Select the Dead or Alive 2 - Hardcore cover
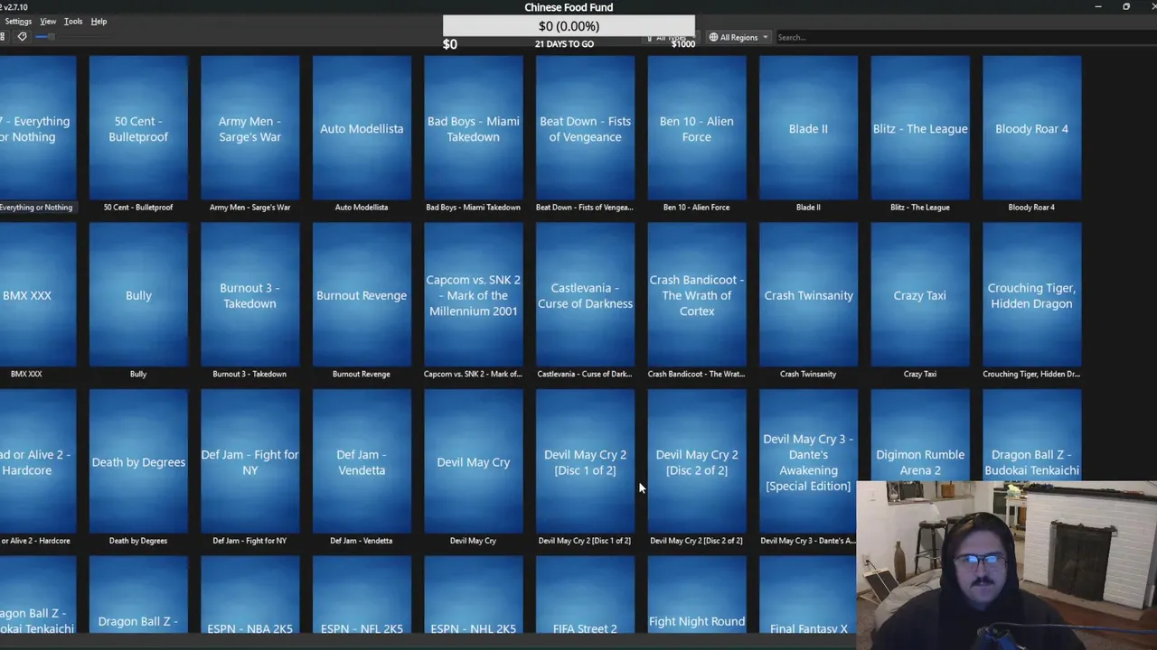Screen dimensions: 1157x650 pos(38,461)
